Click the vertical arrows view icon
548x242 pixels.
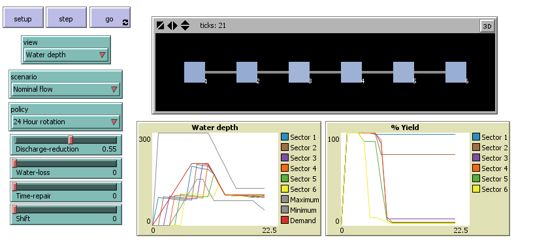185,25
